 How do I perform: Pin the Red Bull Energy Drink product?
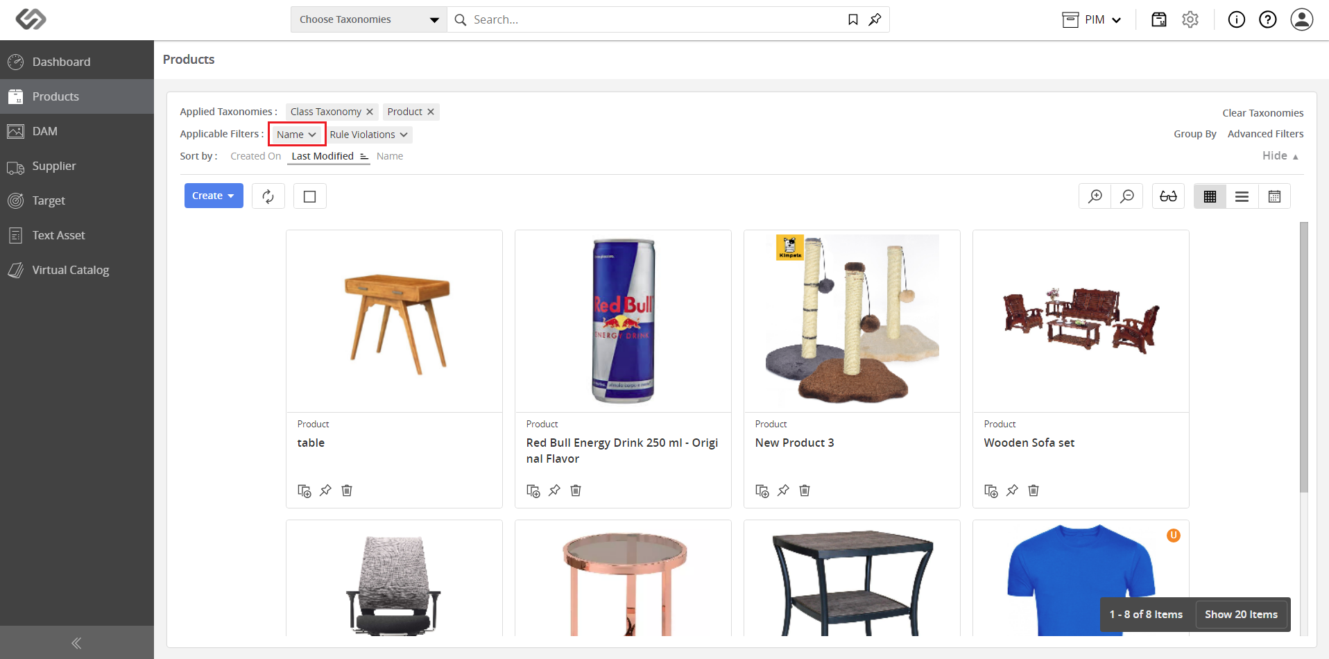pyautogui.click(x=554, y=490)
